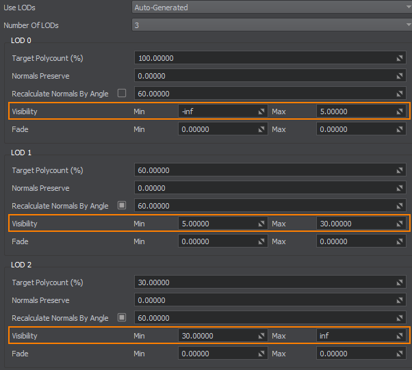The height and width of the screenshot is (370, 412).
Task: Click LOD 0 Recalculate Normals angle value 60.00000
Action: pos(263,94)
